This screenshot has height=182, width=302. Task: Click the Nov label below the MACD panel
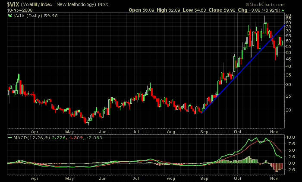tap(274, 179)
